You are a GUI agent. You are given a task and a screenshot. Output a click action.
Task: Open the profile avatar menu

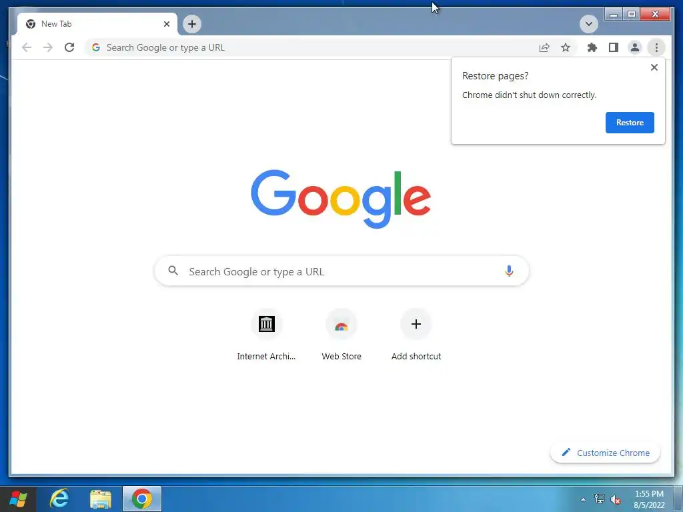tap(635, 47)
